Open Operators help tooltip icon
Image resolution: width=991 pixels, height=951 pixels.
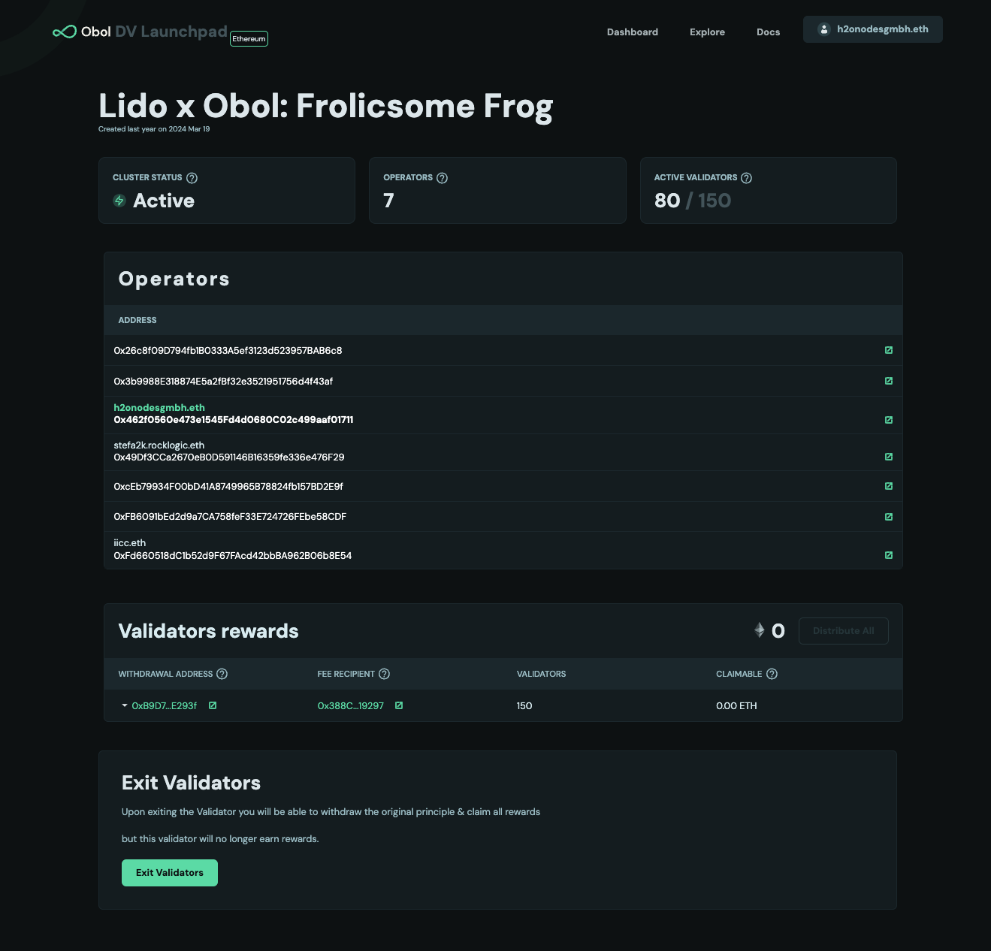click(x=442, y=178)
